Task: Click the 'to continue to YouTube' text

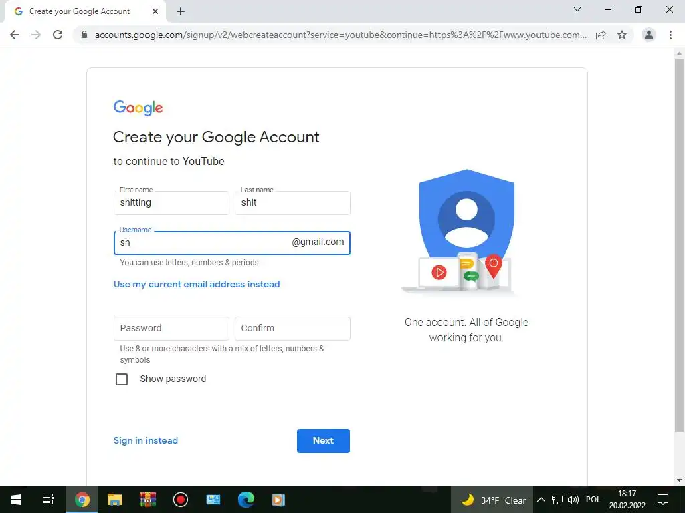Action: click(x=169, y=162)
